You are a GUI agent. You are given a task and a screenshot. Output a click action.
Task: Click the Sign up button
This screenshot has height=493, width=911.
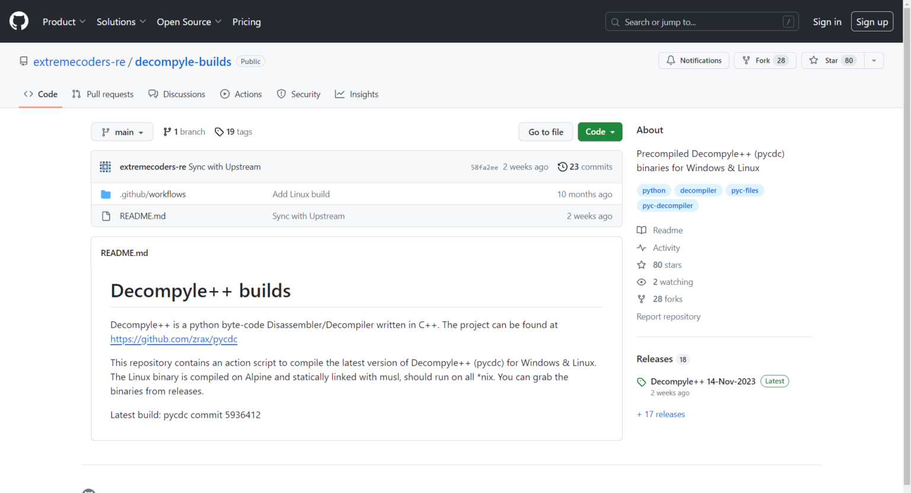pos(872,21)
